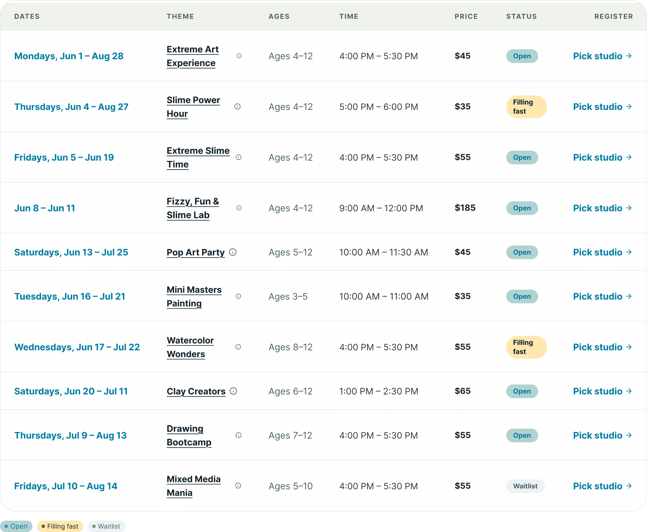Pick studio for Mondays Jun 1 – Aug 28
Image resolution: width=647 pixels, height=532 pixels.
(602, 56)
